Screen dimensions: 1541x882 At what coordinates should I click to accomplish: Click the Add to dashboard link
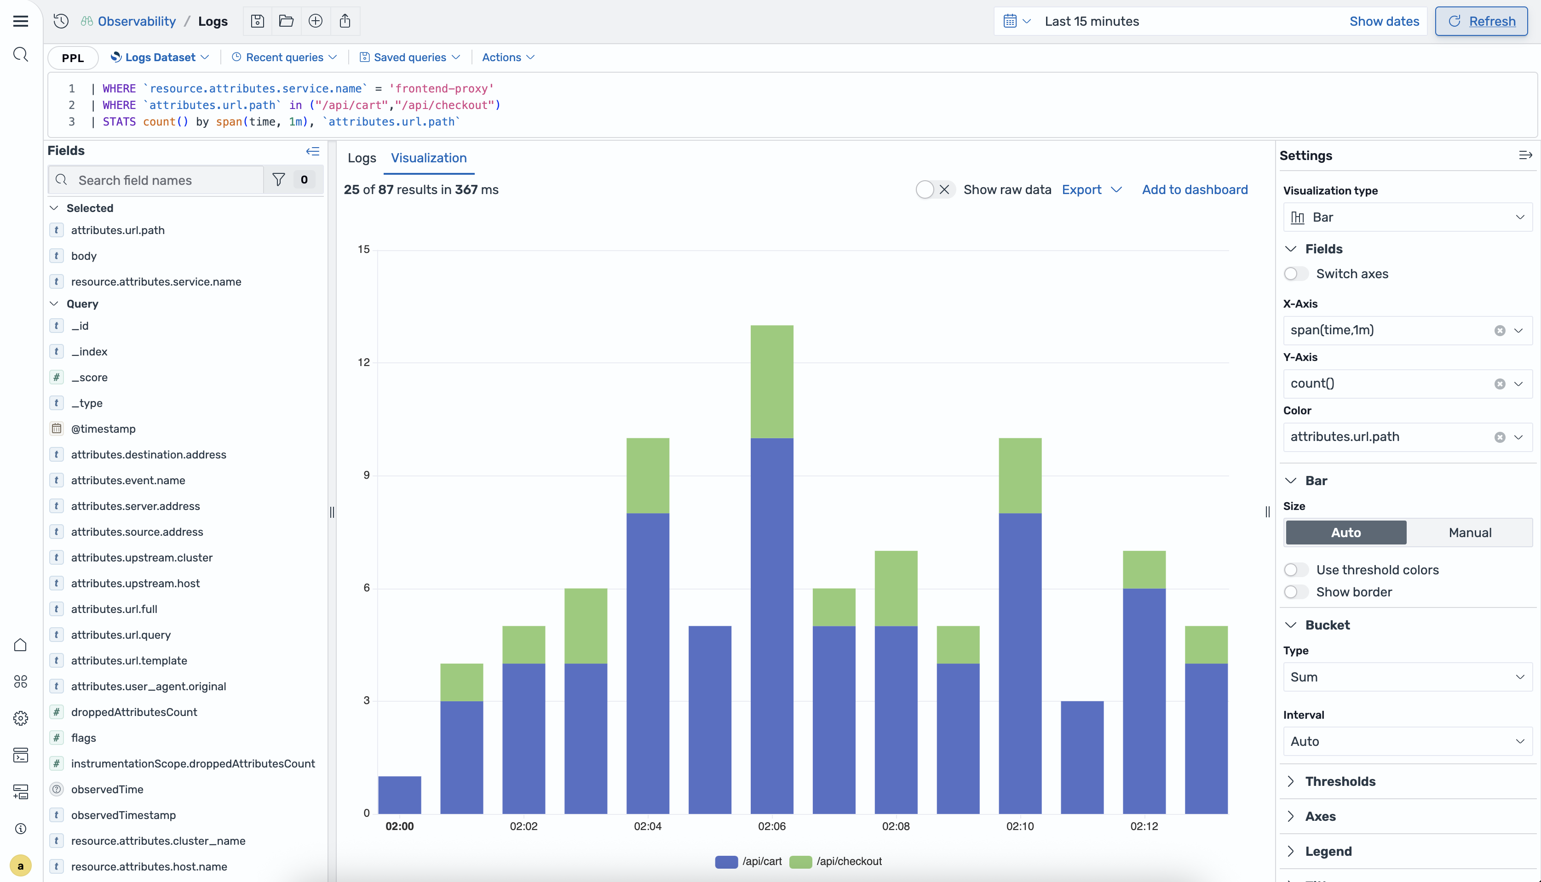coord(1194,189)
